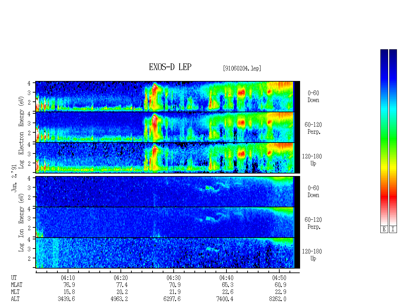Image resolution: width=398 pixels, height=308 pixels.
Task: Click the "60-120 Perp." label beside the ion panels
Action: coord(313,223)
